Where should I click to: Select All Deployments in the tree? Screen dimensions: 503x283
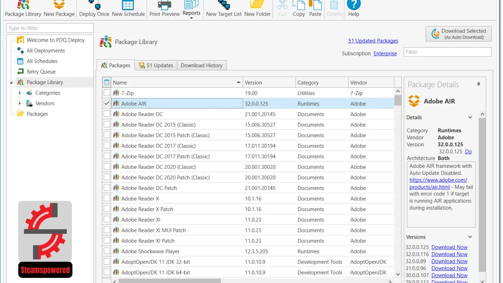(41, 51)
